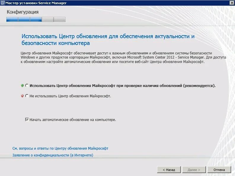Open 'Заявление о конфиденциальности (в Интернете)' link
Screen dimensions: 235x176
click(53, 155)
